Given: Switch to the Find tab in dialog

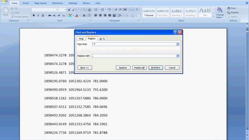Looking at the screenshot, I should pyautogui.click(x=81, y=39).
